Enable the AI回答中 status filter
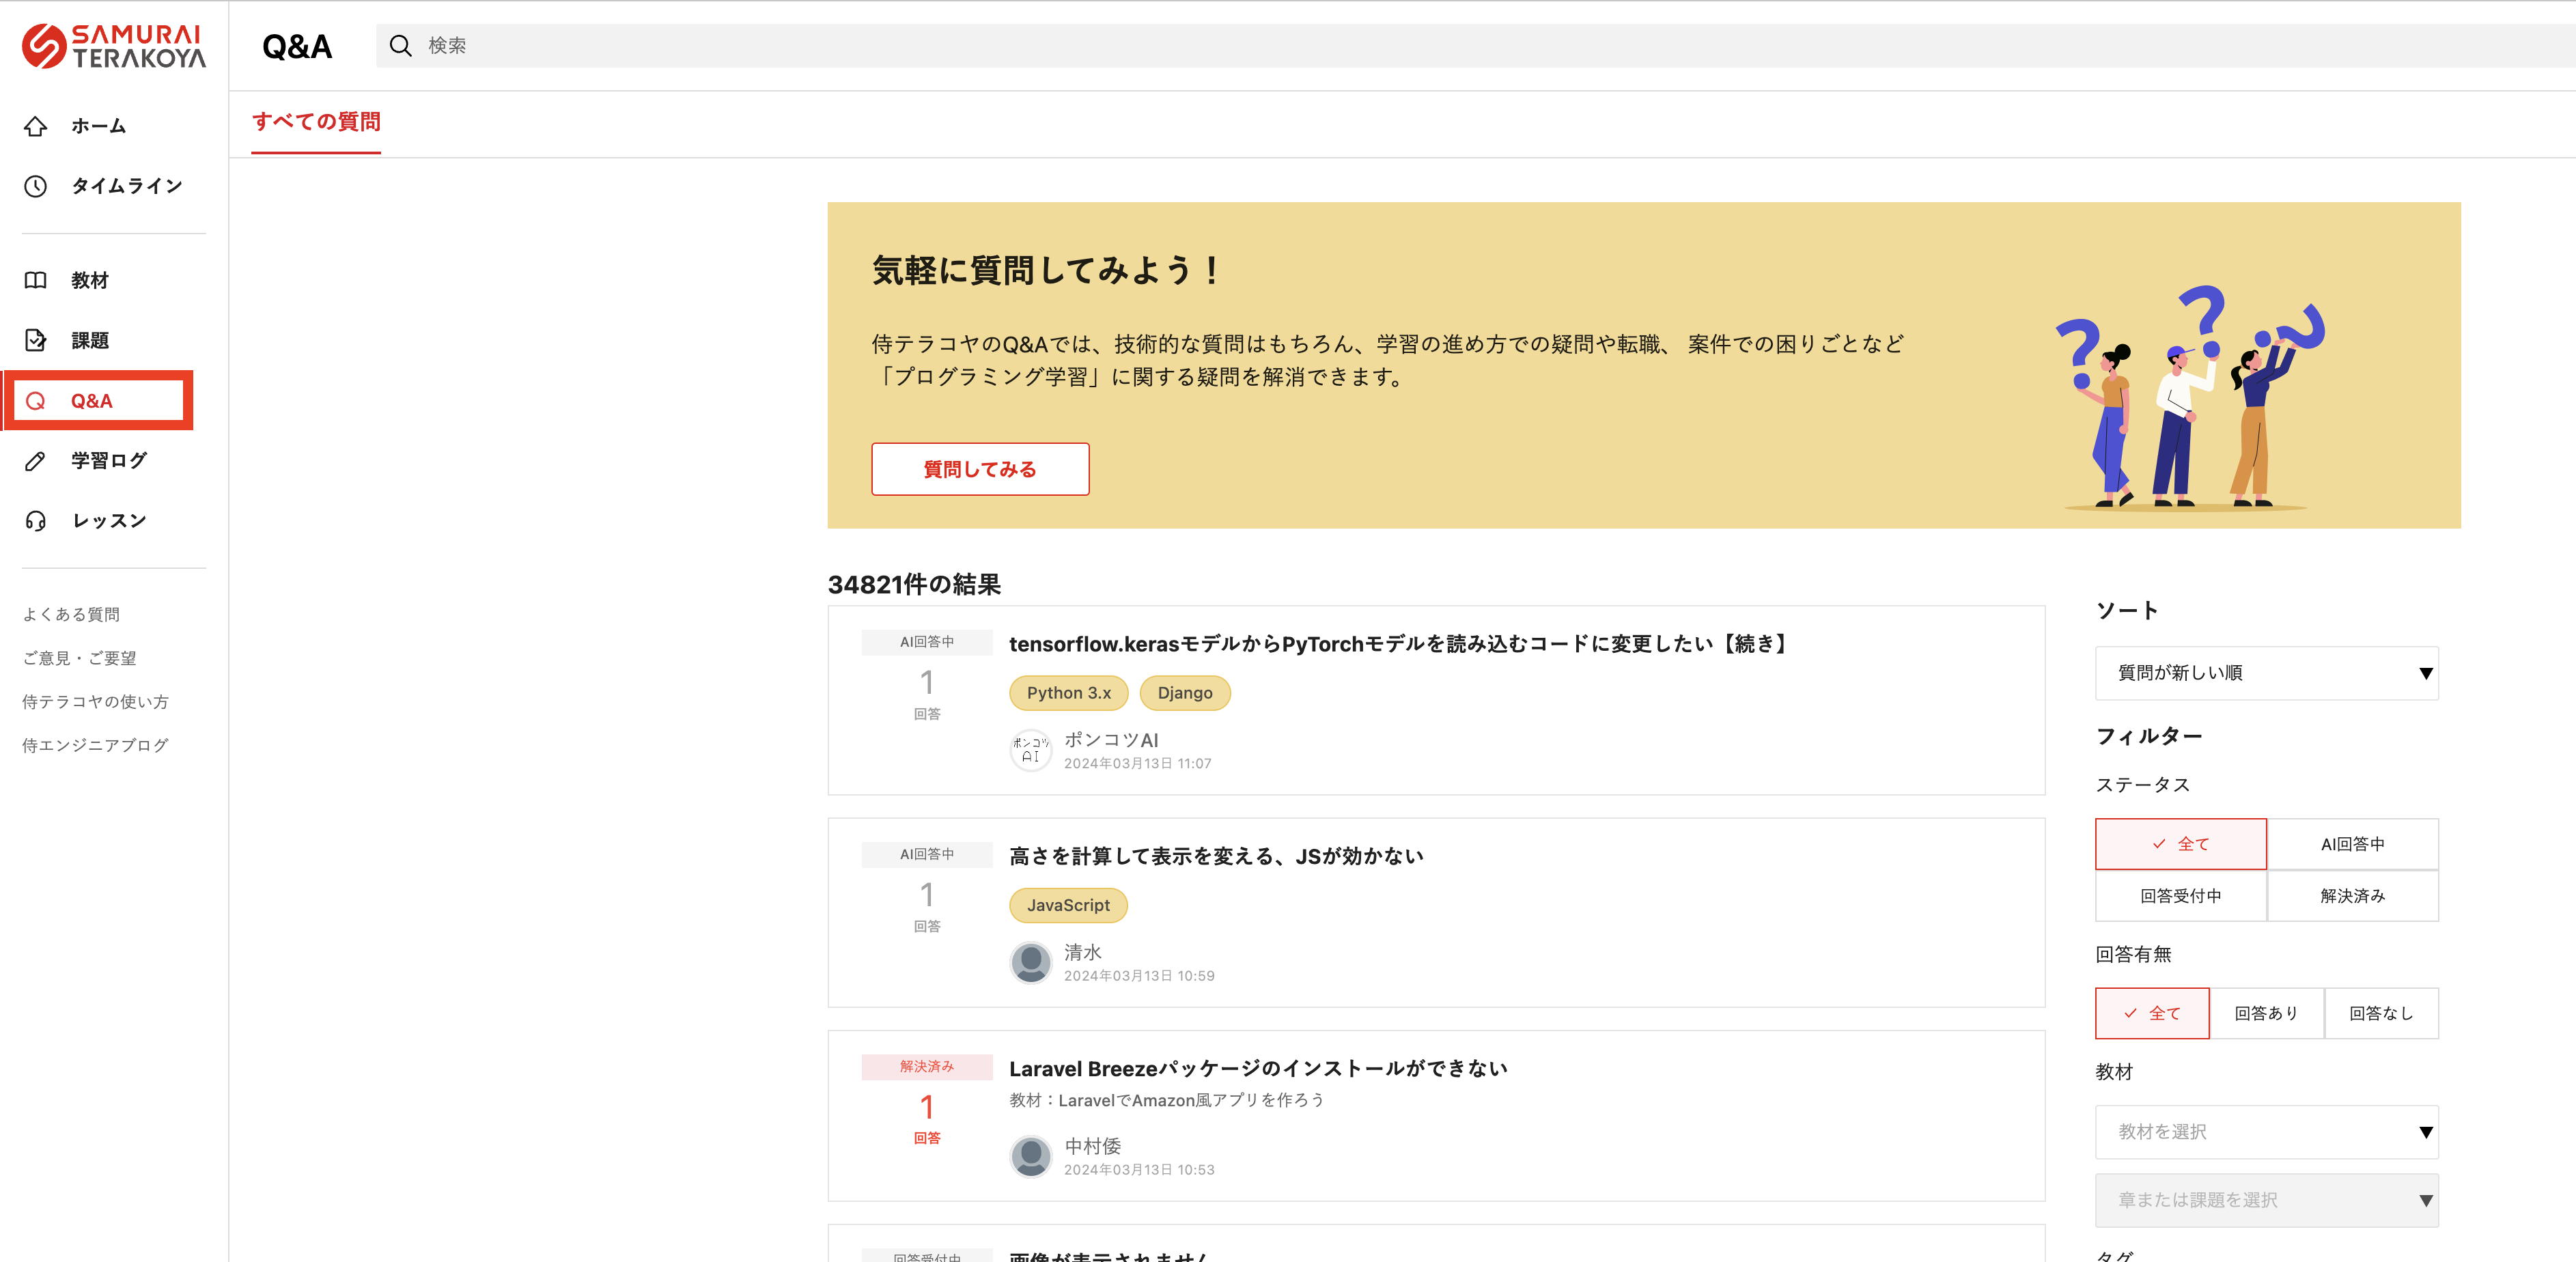The image size is (2576, 1262). tap(2353, 843)
